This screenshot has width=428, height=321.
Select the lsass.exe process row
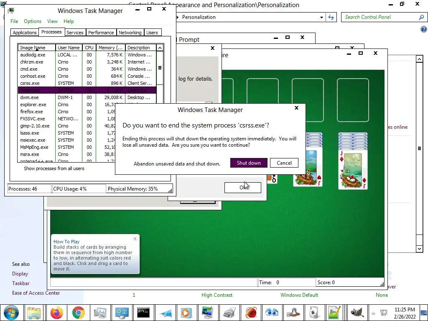click(66, 133)
